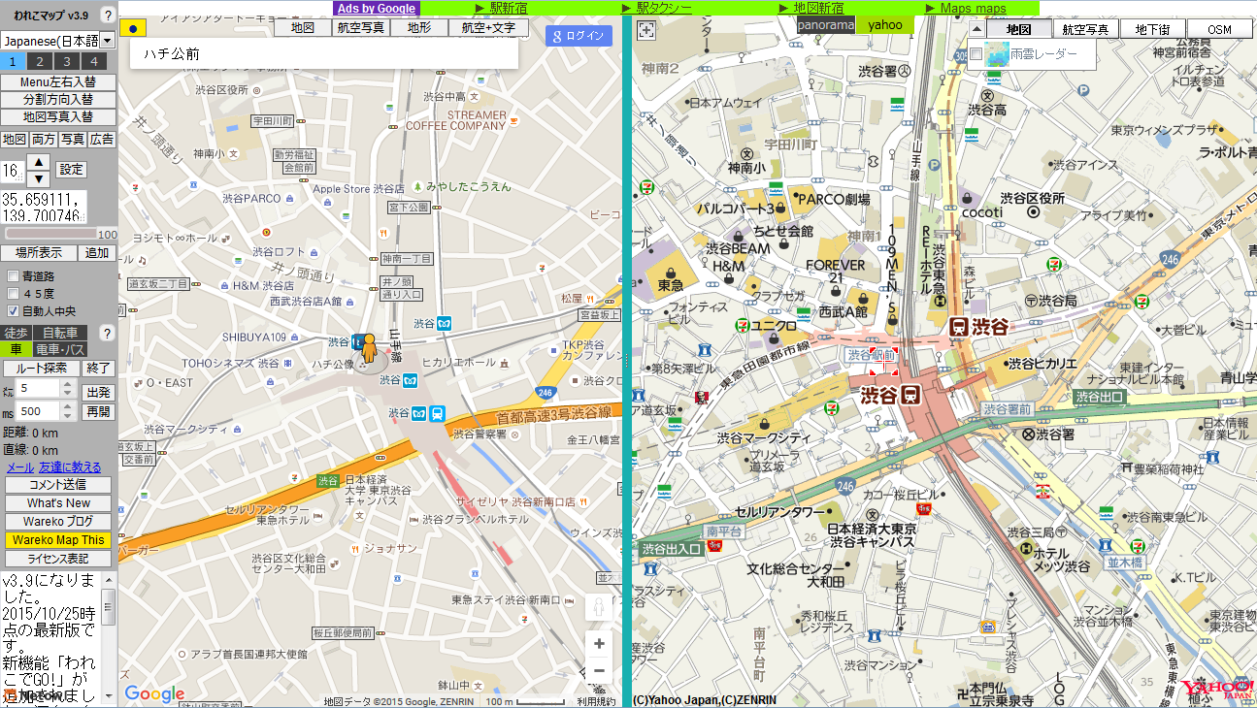Viewport: 1257px width, 708px height.
Task: Decrease the ms interval spinner
Action: tap(68, 417)
